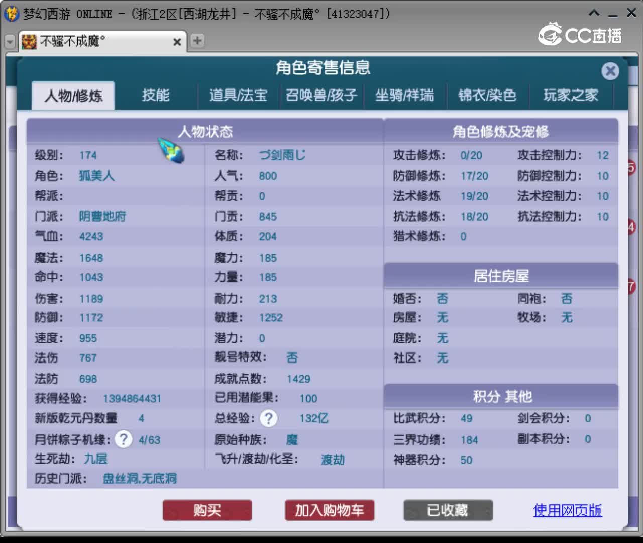Add a new tab with plus icon
The image size is (643, 543).
(x=197, y=41)
